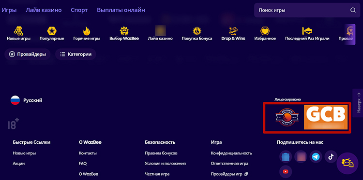
Task: Open the Новые игры footer link
Action: pos(24,153)
